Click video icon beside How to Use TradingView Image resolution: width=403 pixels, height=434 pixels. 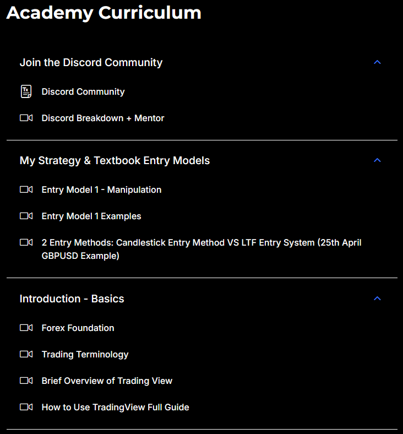click(x=26, y=407)
